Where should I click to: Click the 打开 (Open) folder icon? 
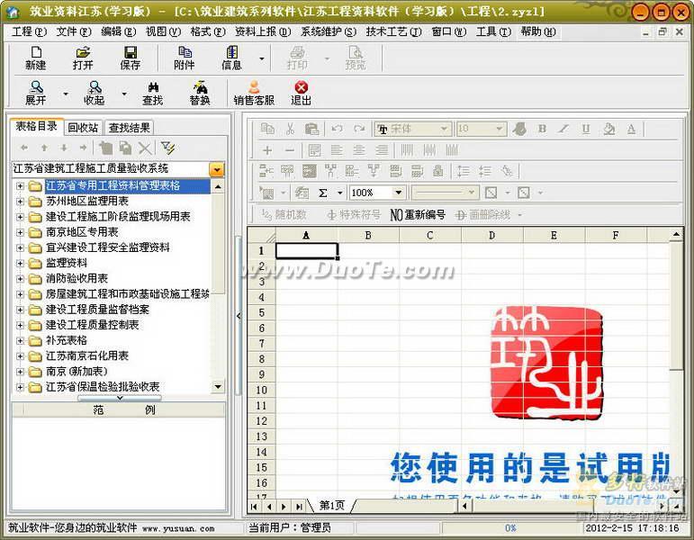[83, 58]
